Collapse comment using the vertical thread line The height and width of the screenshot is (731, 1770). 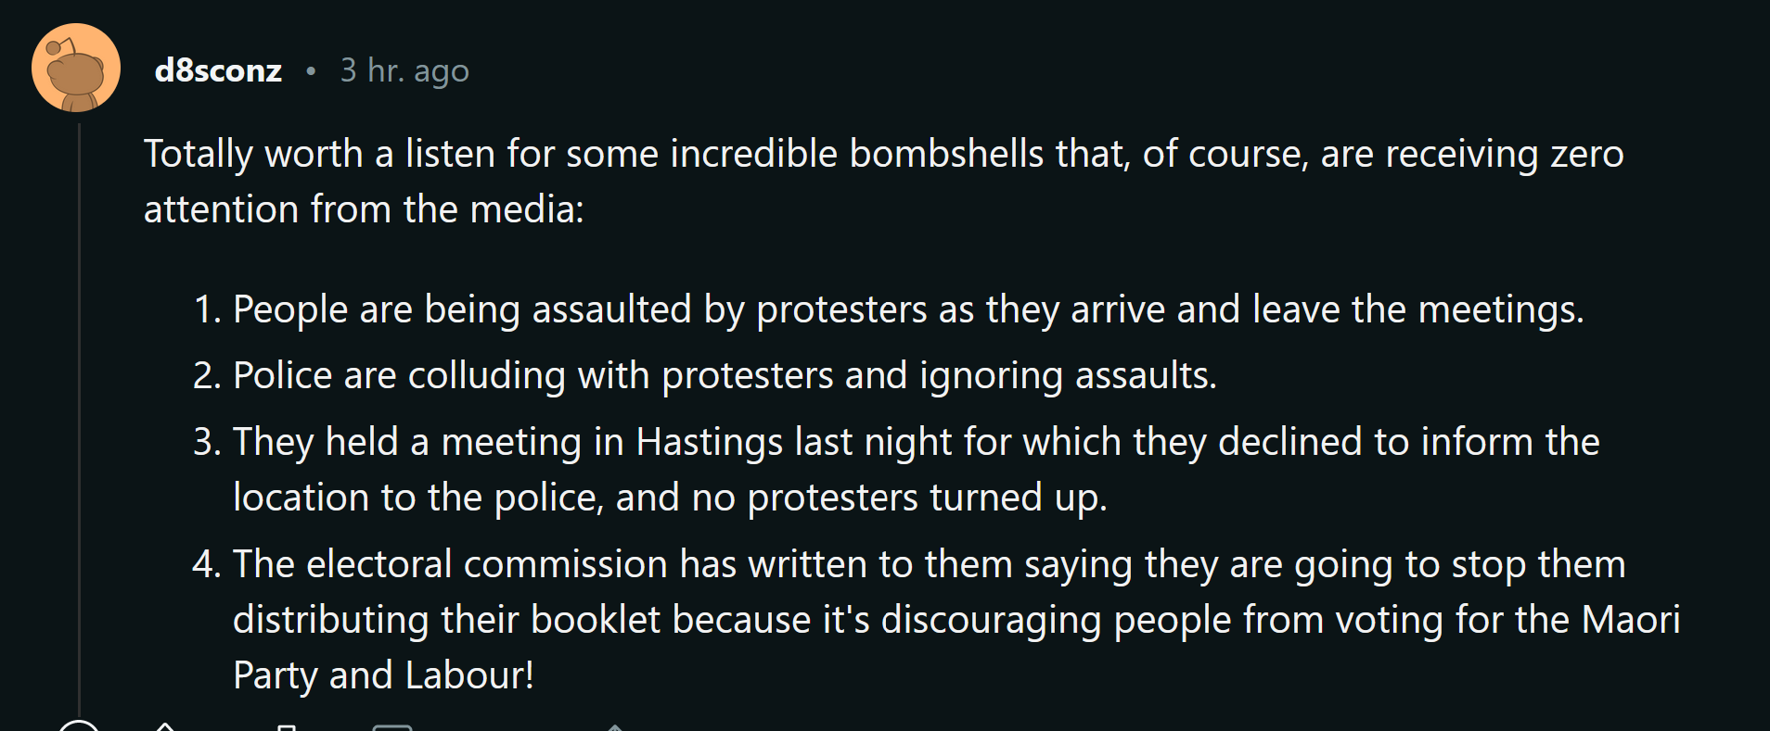point(80,417)
